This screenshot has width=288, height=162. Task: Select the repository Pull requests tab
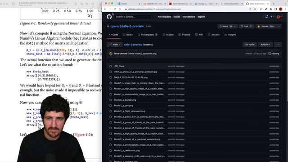coord(147,35)
